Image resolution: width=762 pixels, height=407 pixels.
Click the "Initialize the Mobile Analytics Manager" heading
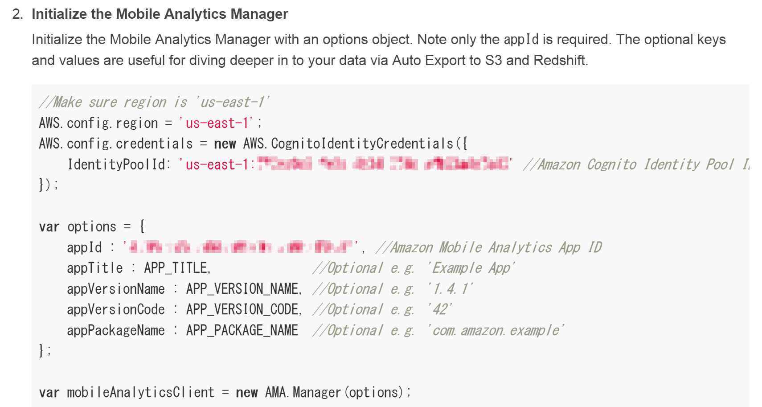(160, 14)
